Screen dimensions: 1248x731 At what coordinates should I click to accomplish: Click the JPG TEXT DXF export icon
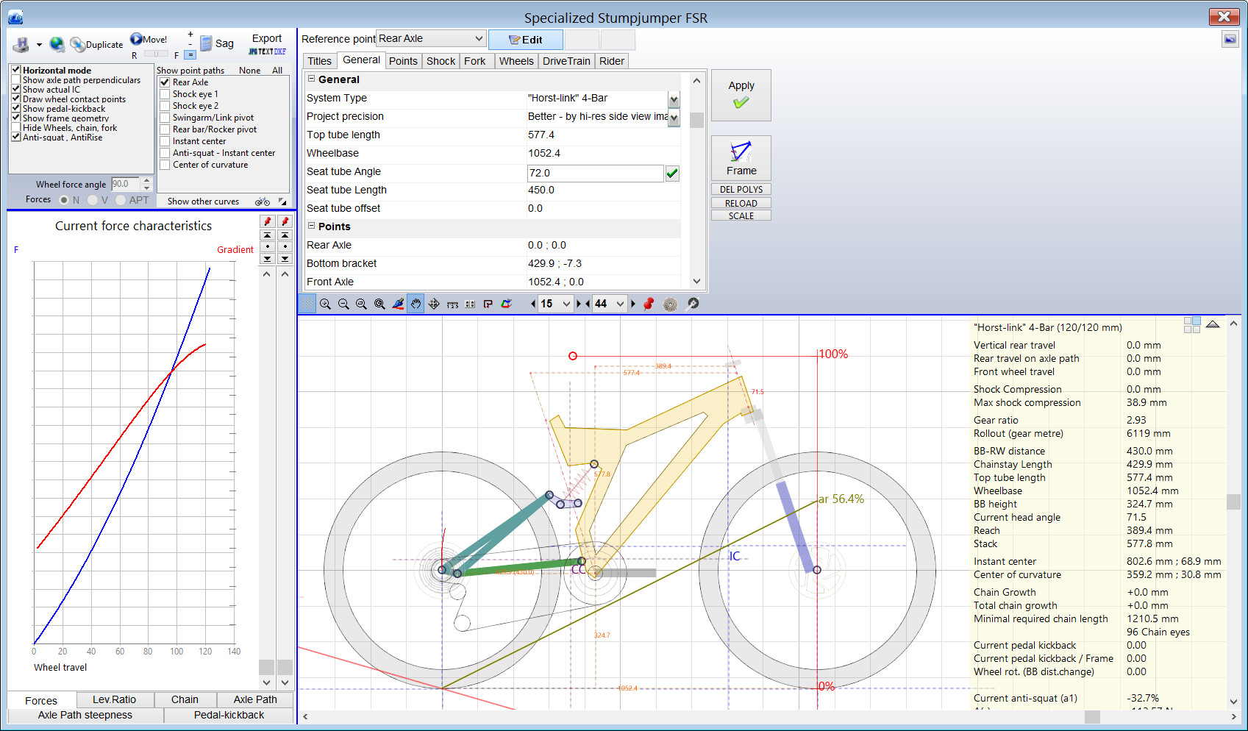point(267,51)
